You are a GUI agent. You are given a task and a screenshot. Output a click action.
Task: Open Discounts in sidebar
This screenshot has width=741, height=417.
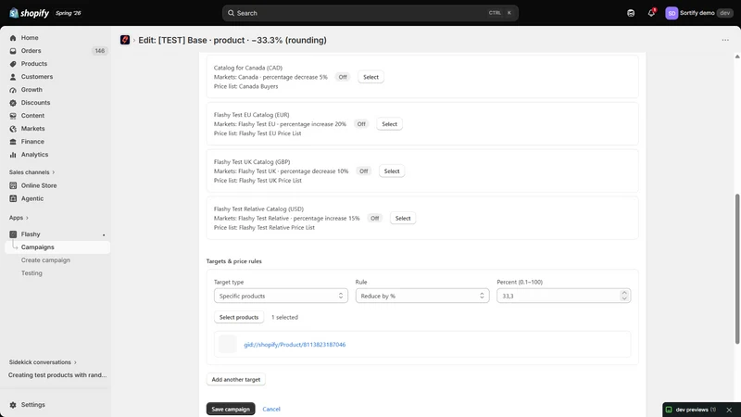click(35, 103)
